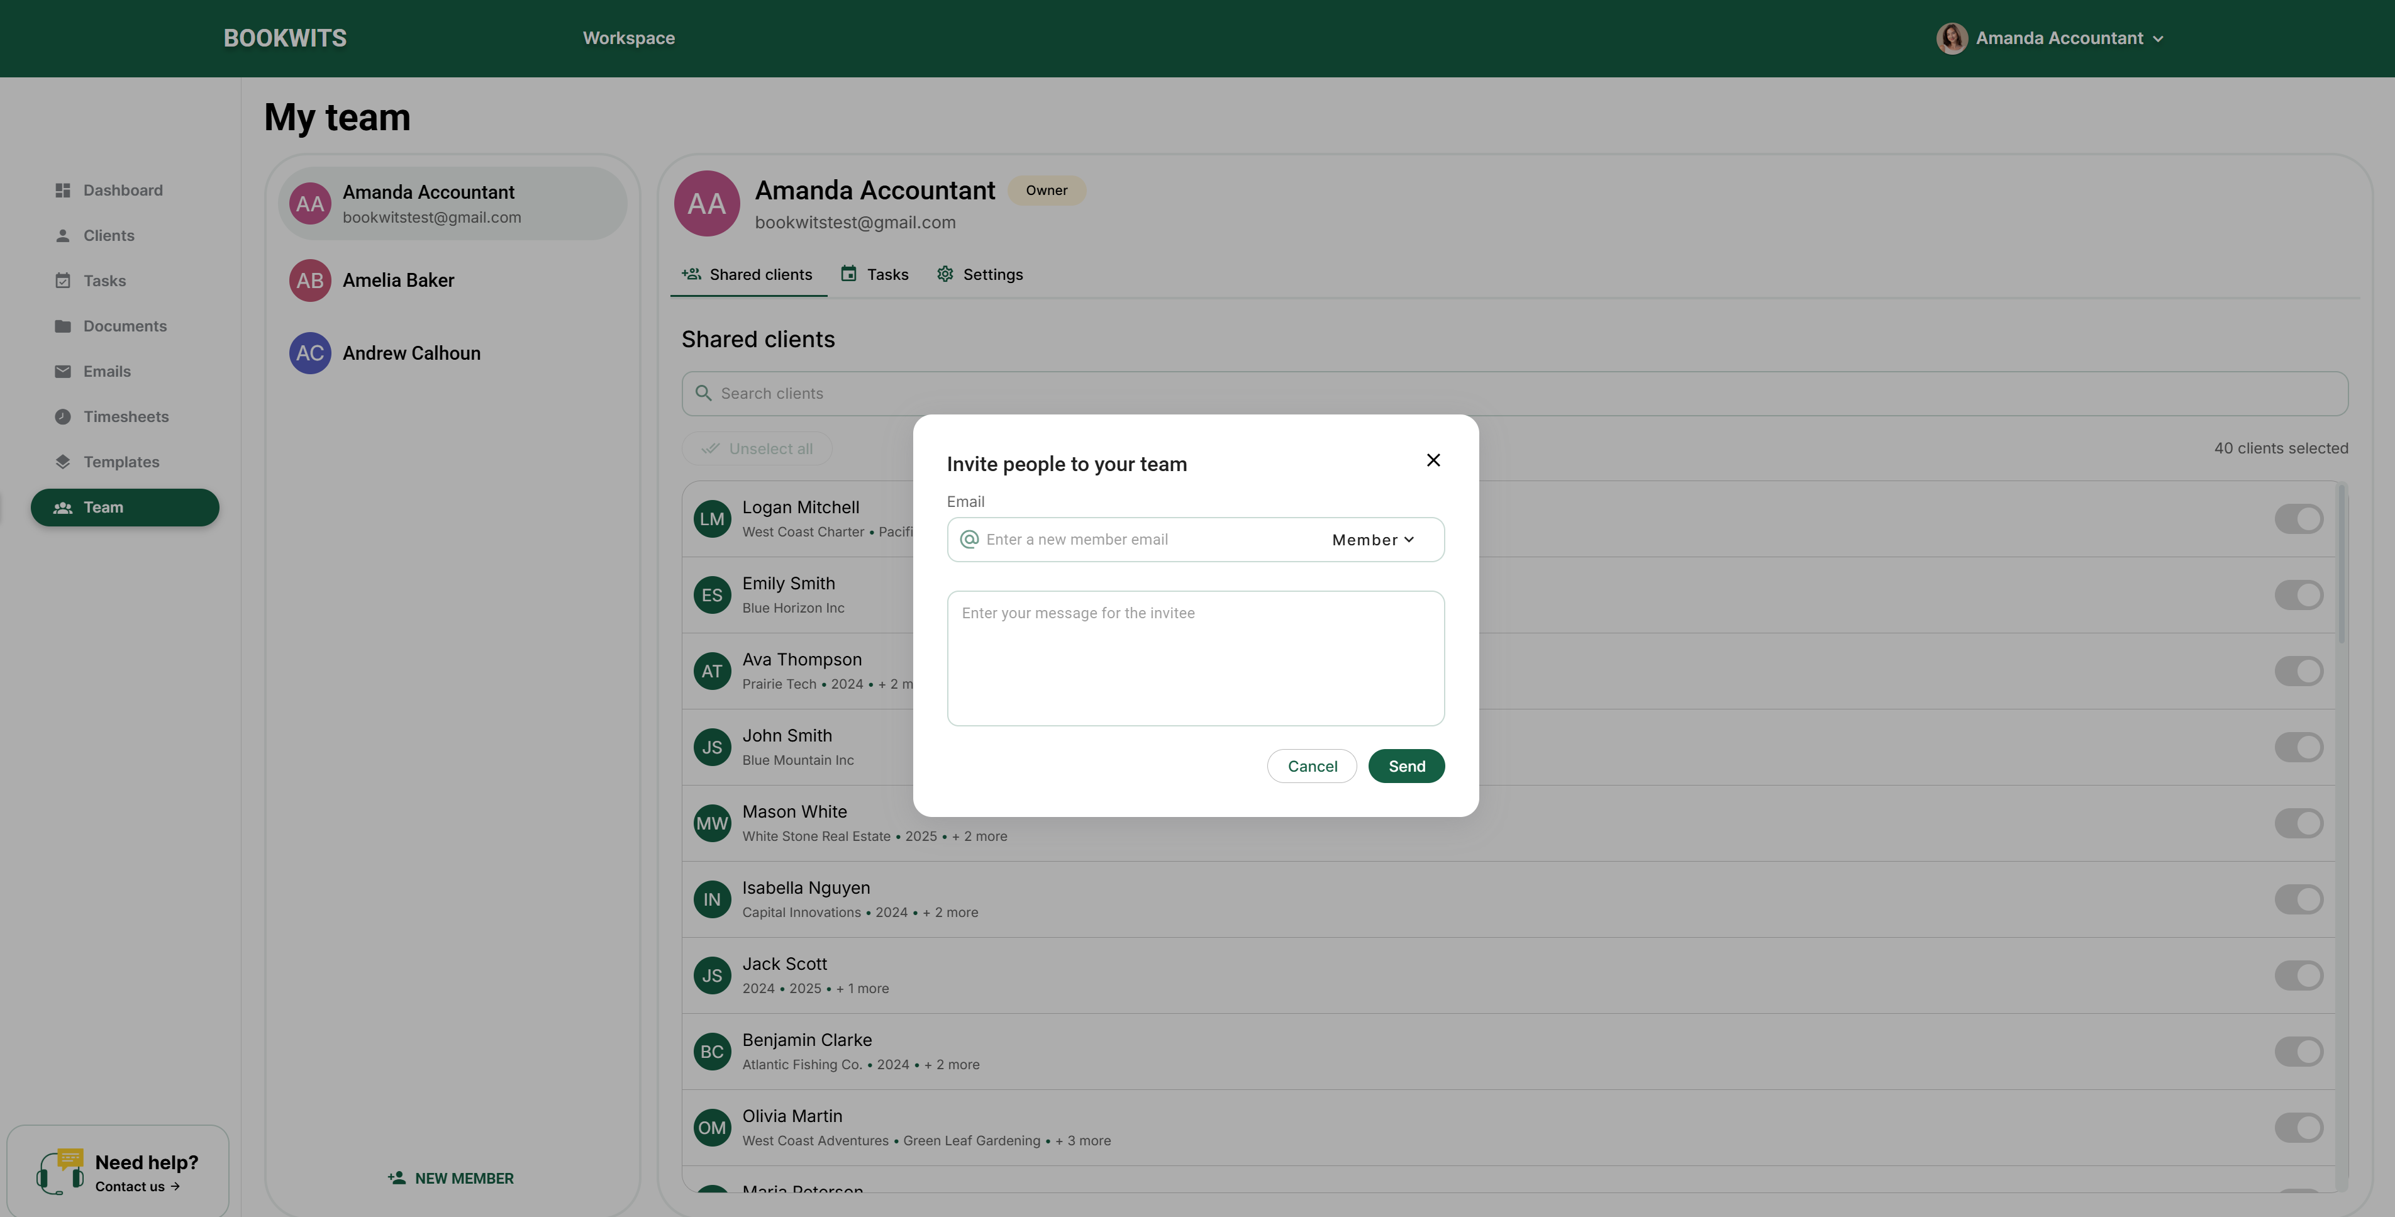Toggle Logan Mitchell's shared client switch
This screenshot has height=1217, width=2395.
[2298, 519]
